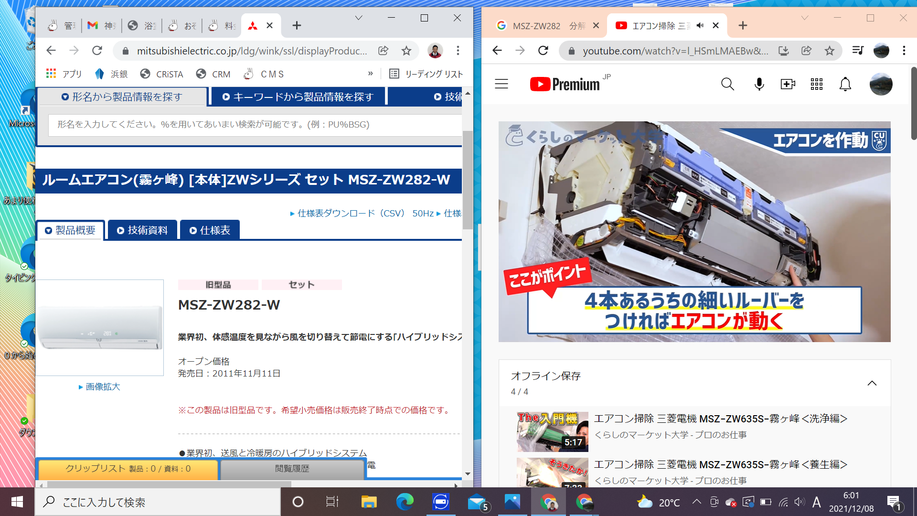Viewport: 917px width, 516px height.
Task: Reload the YouTube page
Action: (543, 51)
